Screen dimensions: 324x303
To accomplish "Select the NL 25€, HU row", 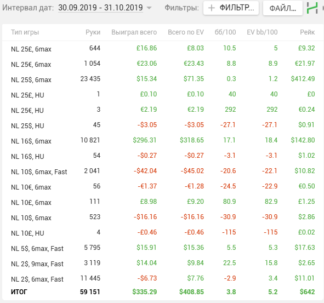I will point(162,110).
